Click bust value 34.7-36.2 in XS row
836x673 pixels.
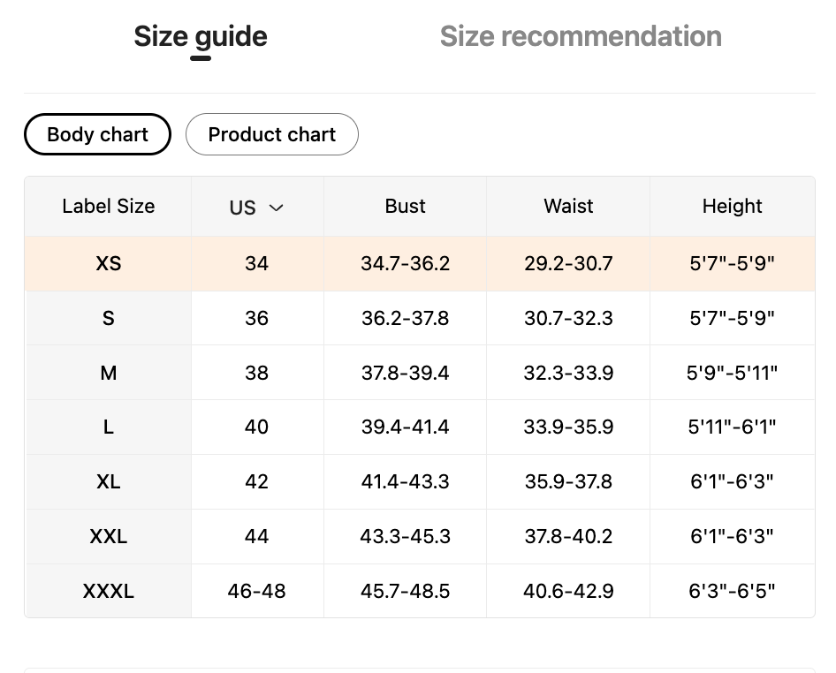406,263
